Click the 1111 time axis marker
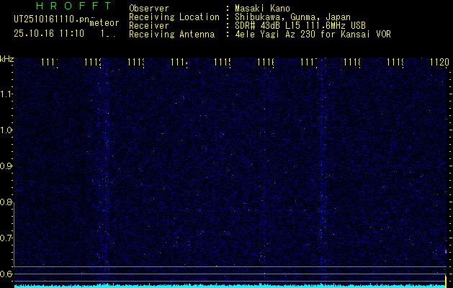Image resolution: width=453 pixels, height=288 pixels. (50, 62)
